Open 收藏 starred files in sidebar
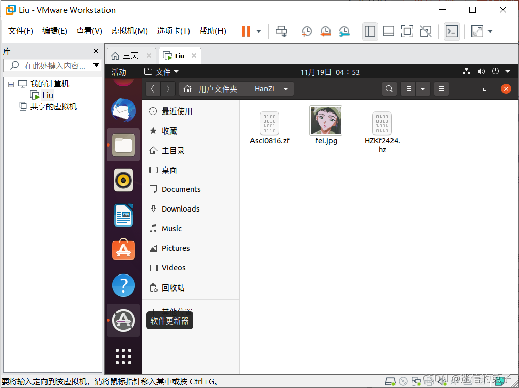Viewport: 519px width, 388px height. 191,131
